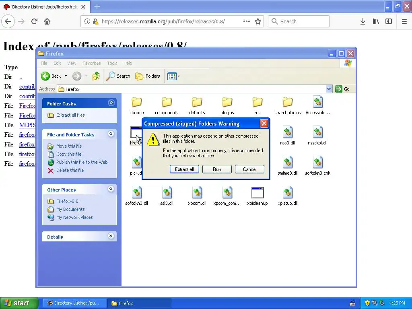Click Copy this file link
Screen dimensions: 412x309
[x=69, y=154]
